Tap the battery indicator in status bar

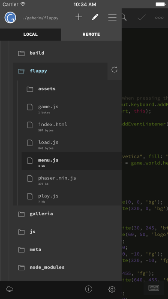tap(160, 4)
